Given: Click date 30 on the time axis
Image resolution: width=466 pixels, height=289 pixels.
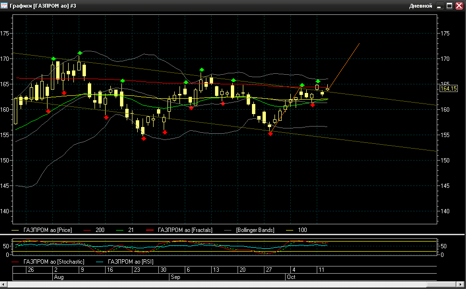Looking at the screenshot, I should [x=163, y=270].
